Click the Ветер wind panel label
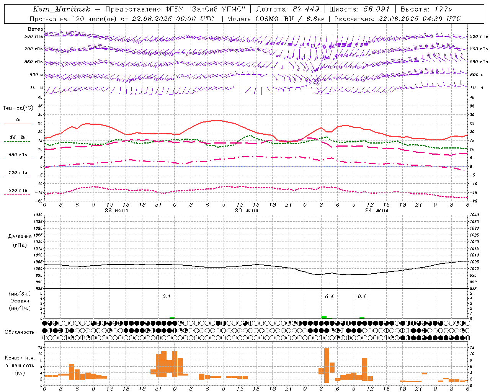The image size is (490, 392). [36, 29]
